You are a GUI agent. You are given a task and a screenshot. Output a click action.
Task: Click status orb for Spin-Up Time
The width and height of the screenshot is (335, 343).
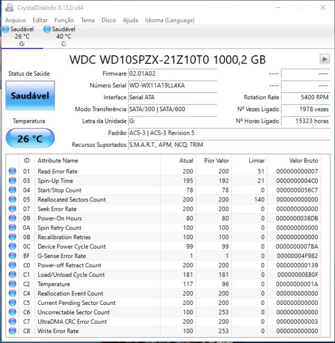13,181
